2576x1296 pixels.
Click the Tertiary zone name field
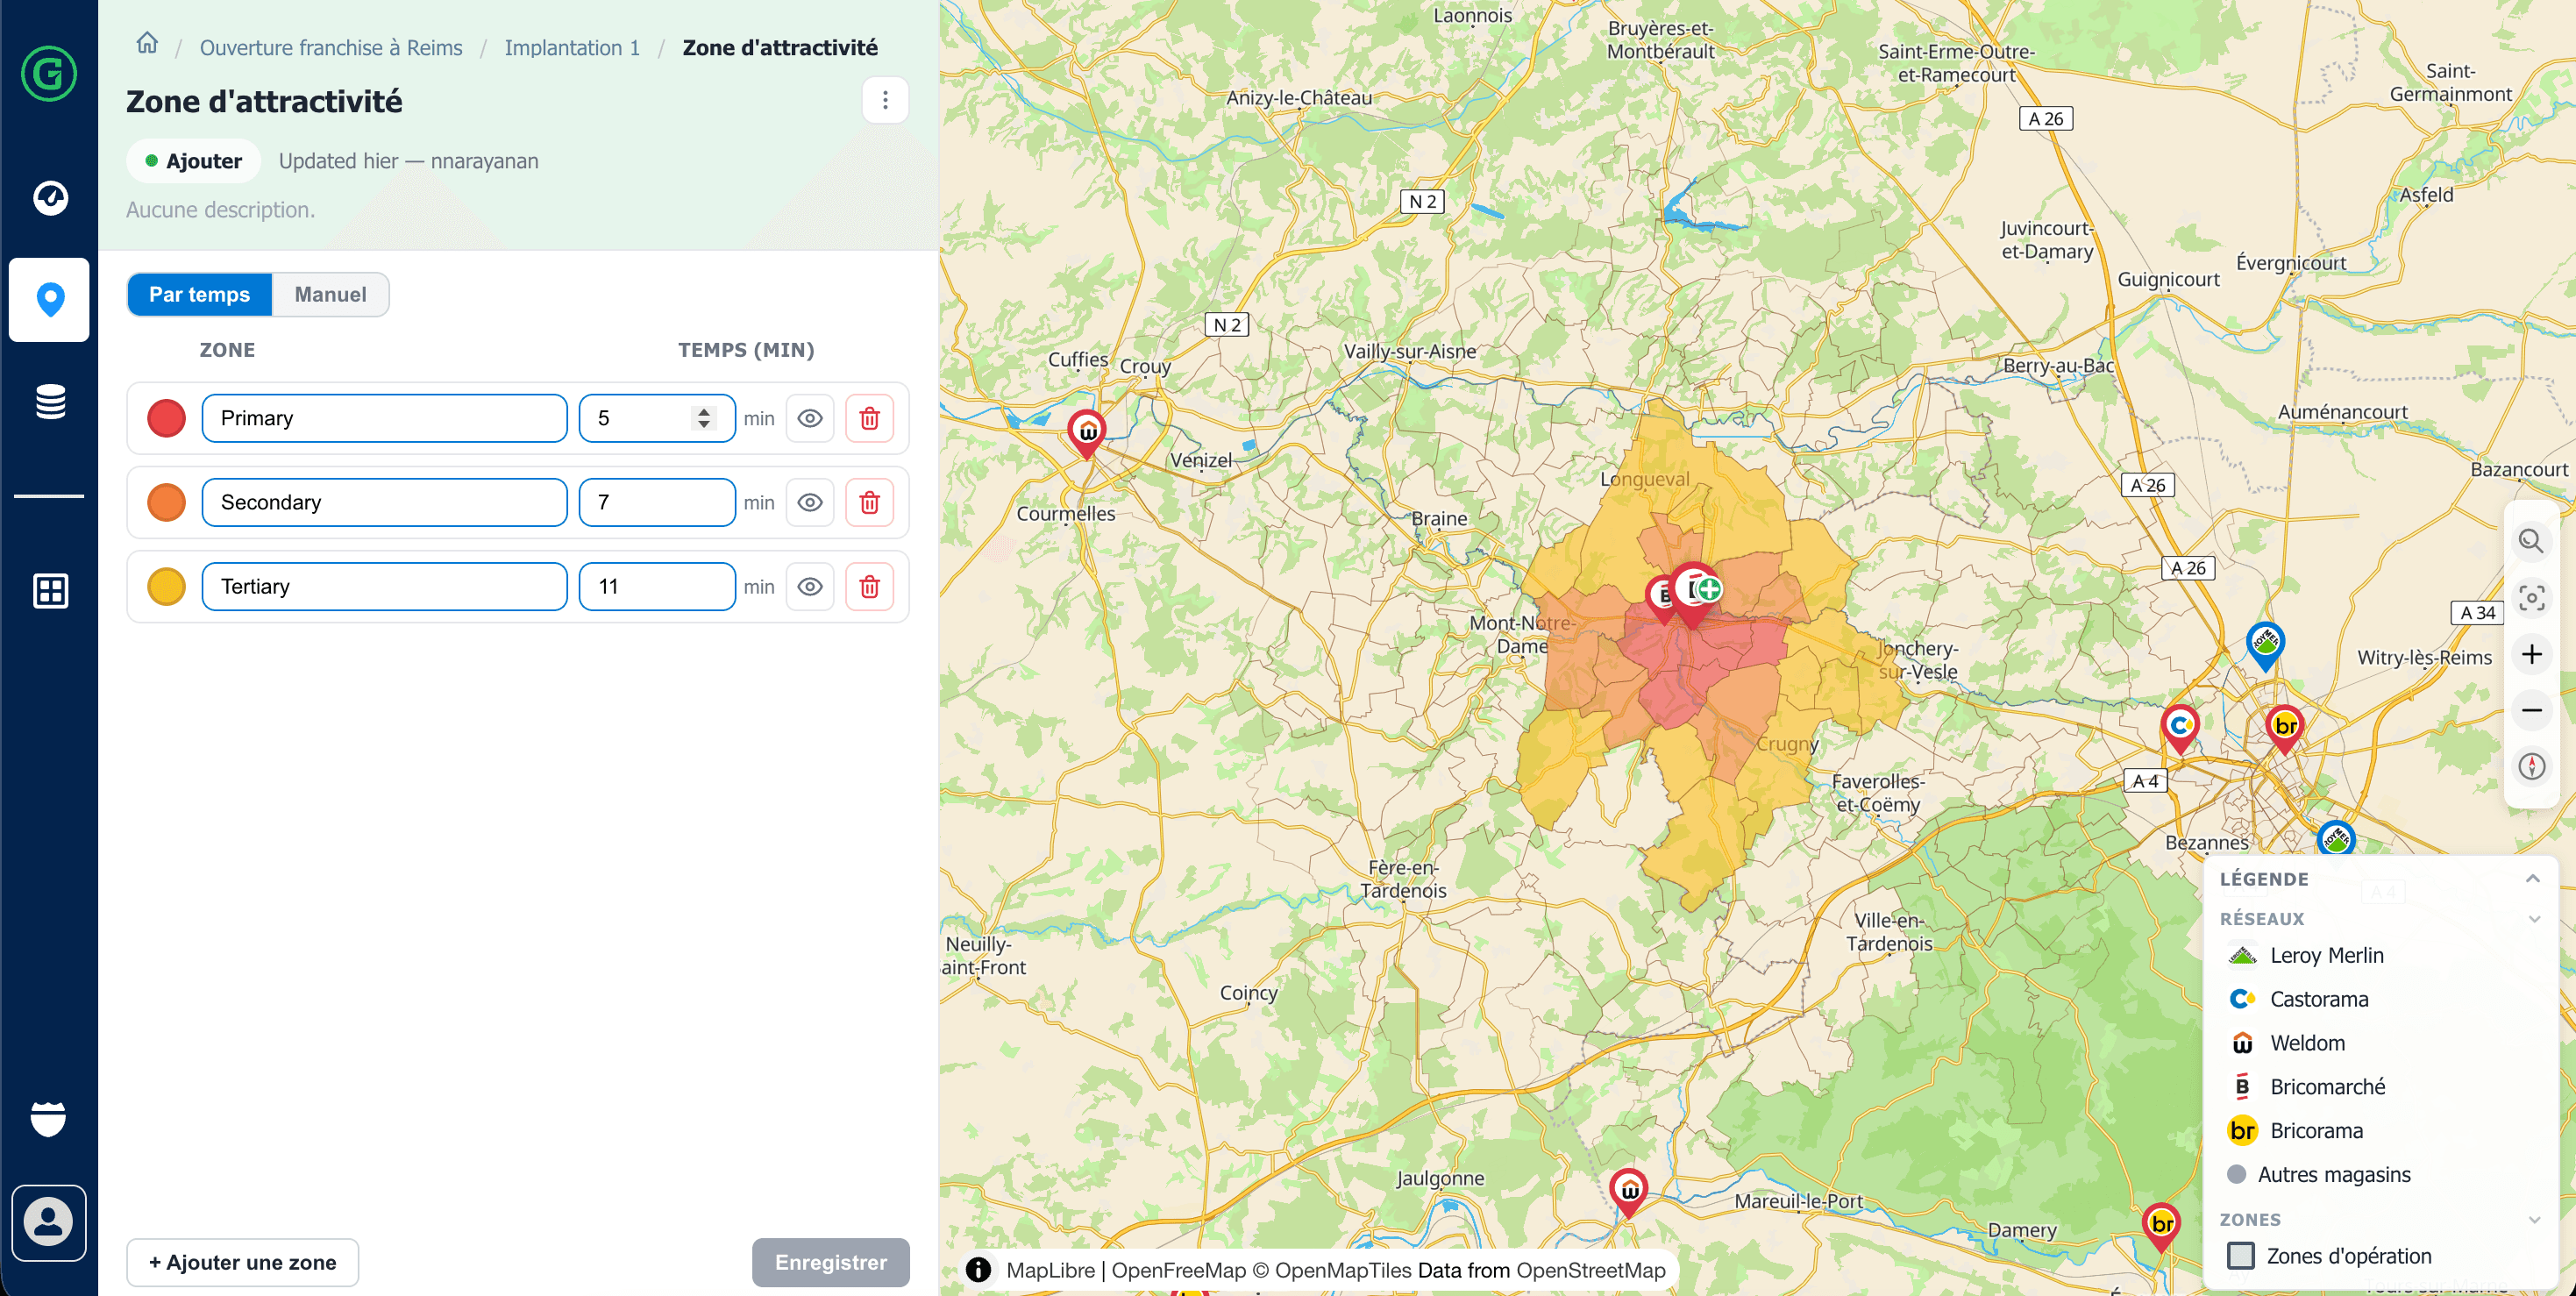(384, 586)
